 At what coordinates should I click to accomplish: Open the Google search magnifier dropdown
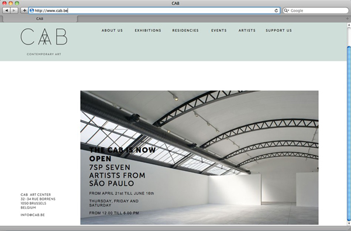pyautogui.click(x=286, y=11)
